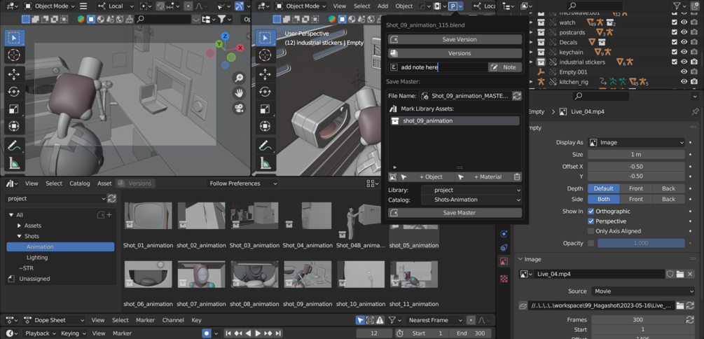Hide the keychain collection with eye icon

[x=684, y=52]
